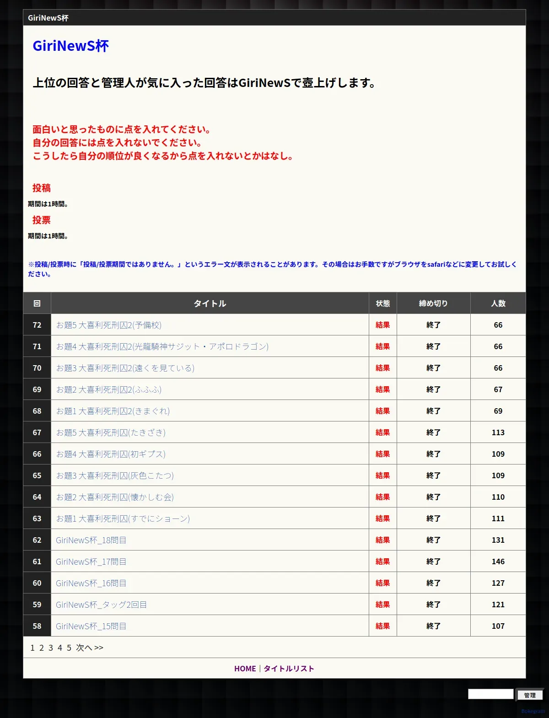Open お題3 大喜利死刑囚(灰色こたつ) title

(115, 475)
